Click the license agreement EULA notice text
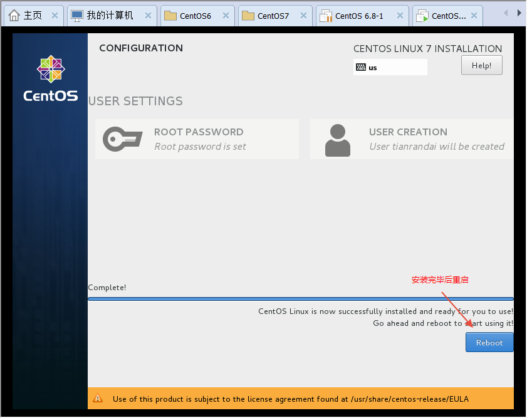Viewport: 527px width, 418px height. click(290, 399)
